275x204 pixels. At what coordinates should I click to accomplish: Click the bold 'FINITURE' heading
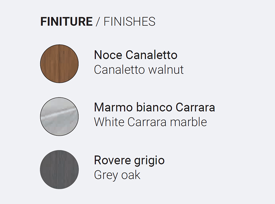[x=66, y=22]
